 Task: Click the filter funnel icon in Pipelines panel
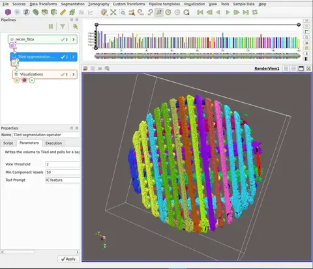pos(63,27)
